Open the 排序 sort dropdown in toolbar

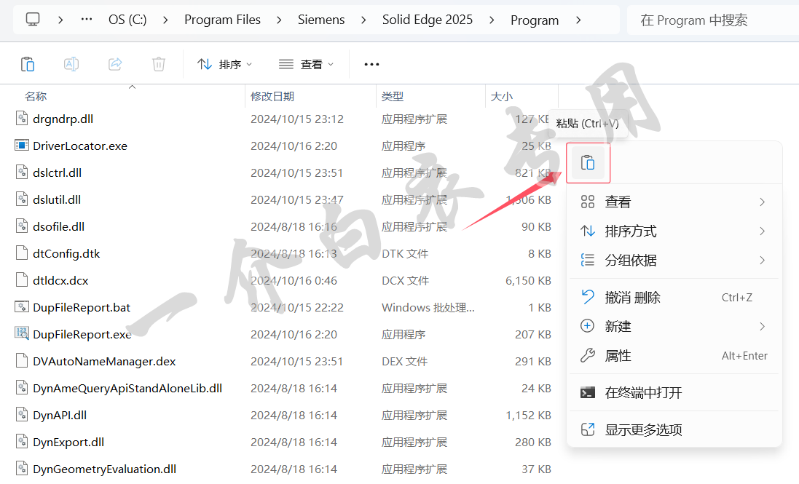click(x=225, y=64)
